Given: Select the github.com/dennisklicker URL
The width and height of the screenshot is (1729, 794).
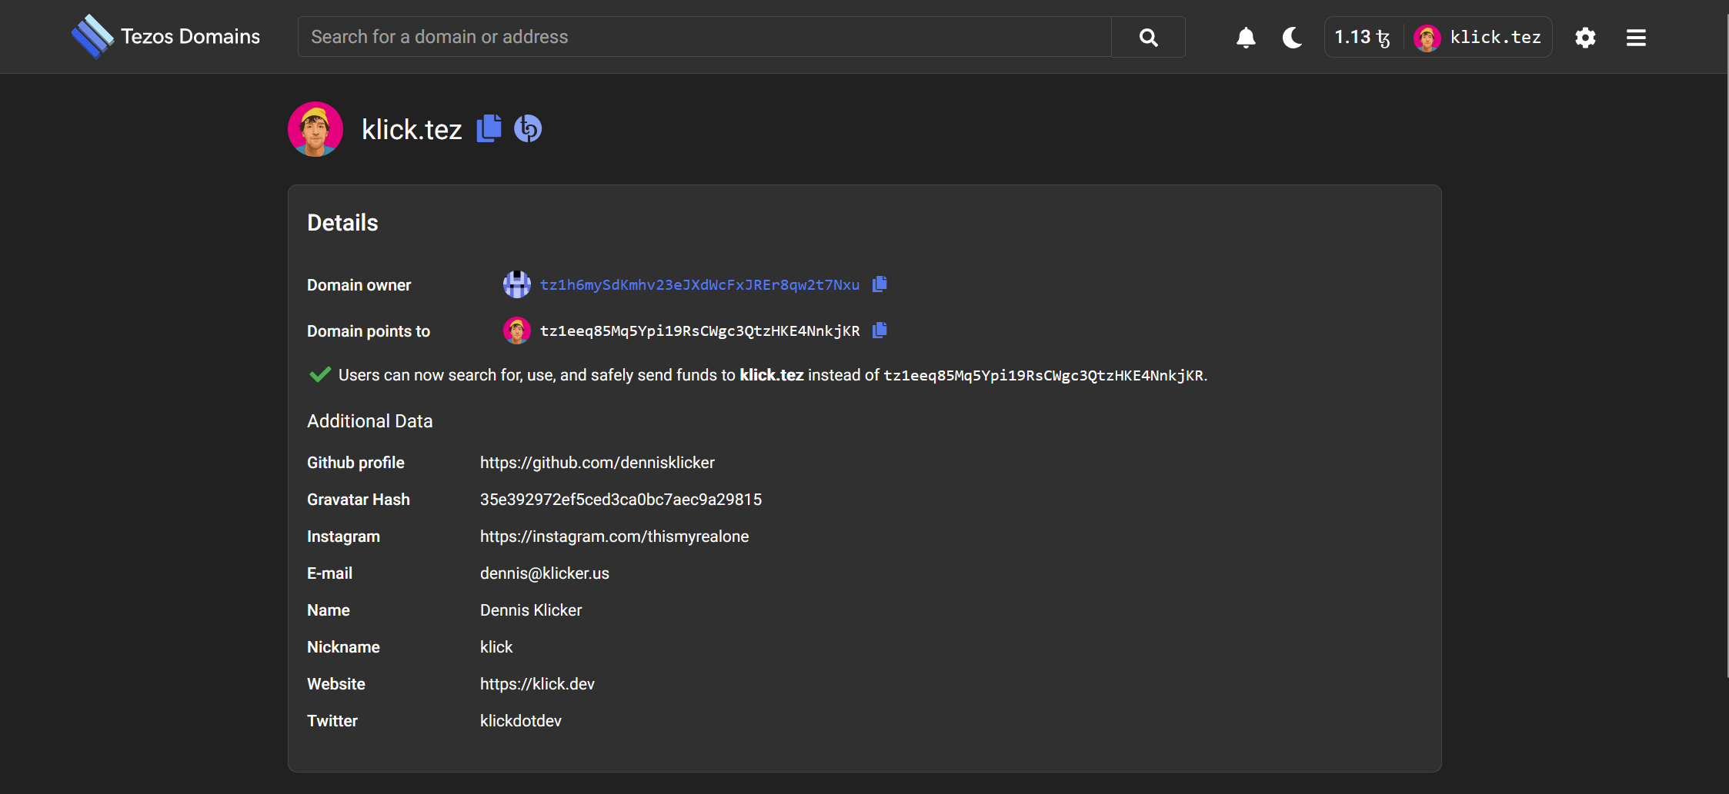Looking at the screenshot, I should click(597, 463).
